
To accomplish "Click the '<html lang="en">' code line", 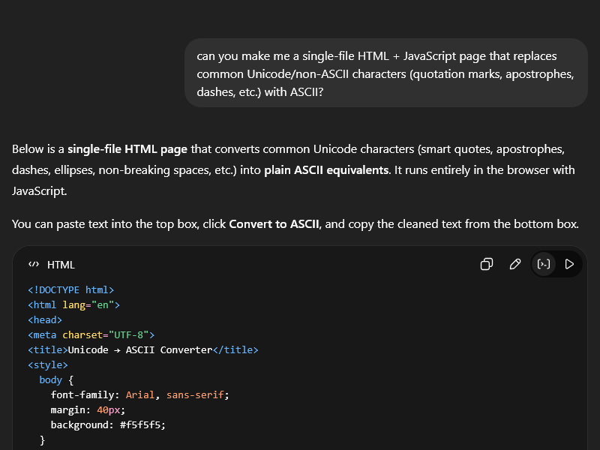I will (x=73, y=305).
